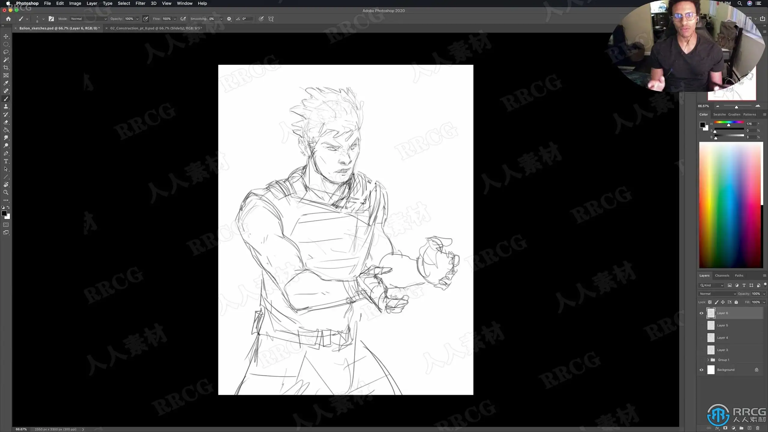Open the layer Kind filter dropdown
Screen dimensions: 768x432
coord(712,285)
